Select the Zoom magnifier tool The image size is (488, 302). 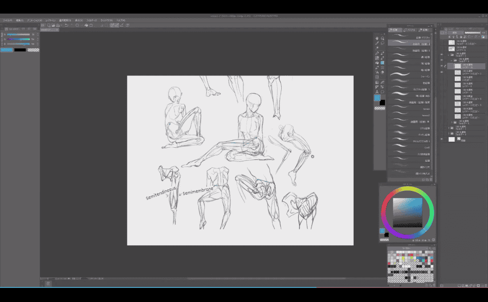[382, 38]
